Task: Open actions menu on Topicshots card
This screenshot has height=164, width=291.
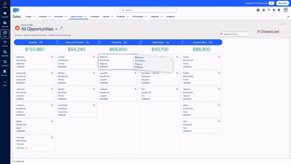Action: pyautogui.click(x=94, y=105)
